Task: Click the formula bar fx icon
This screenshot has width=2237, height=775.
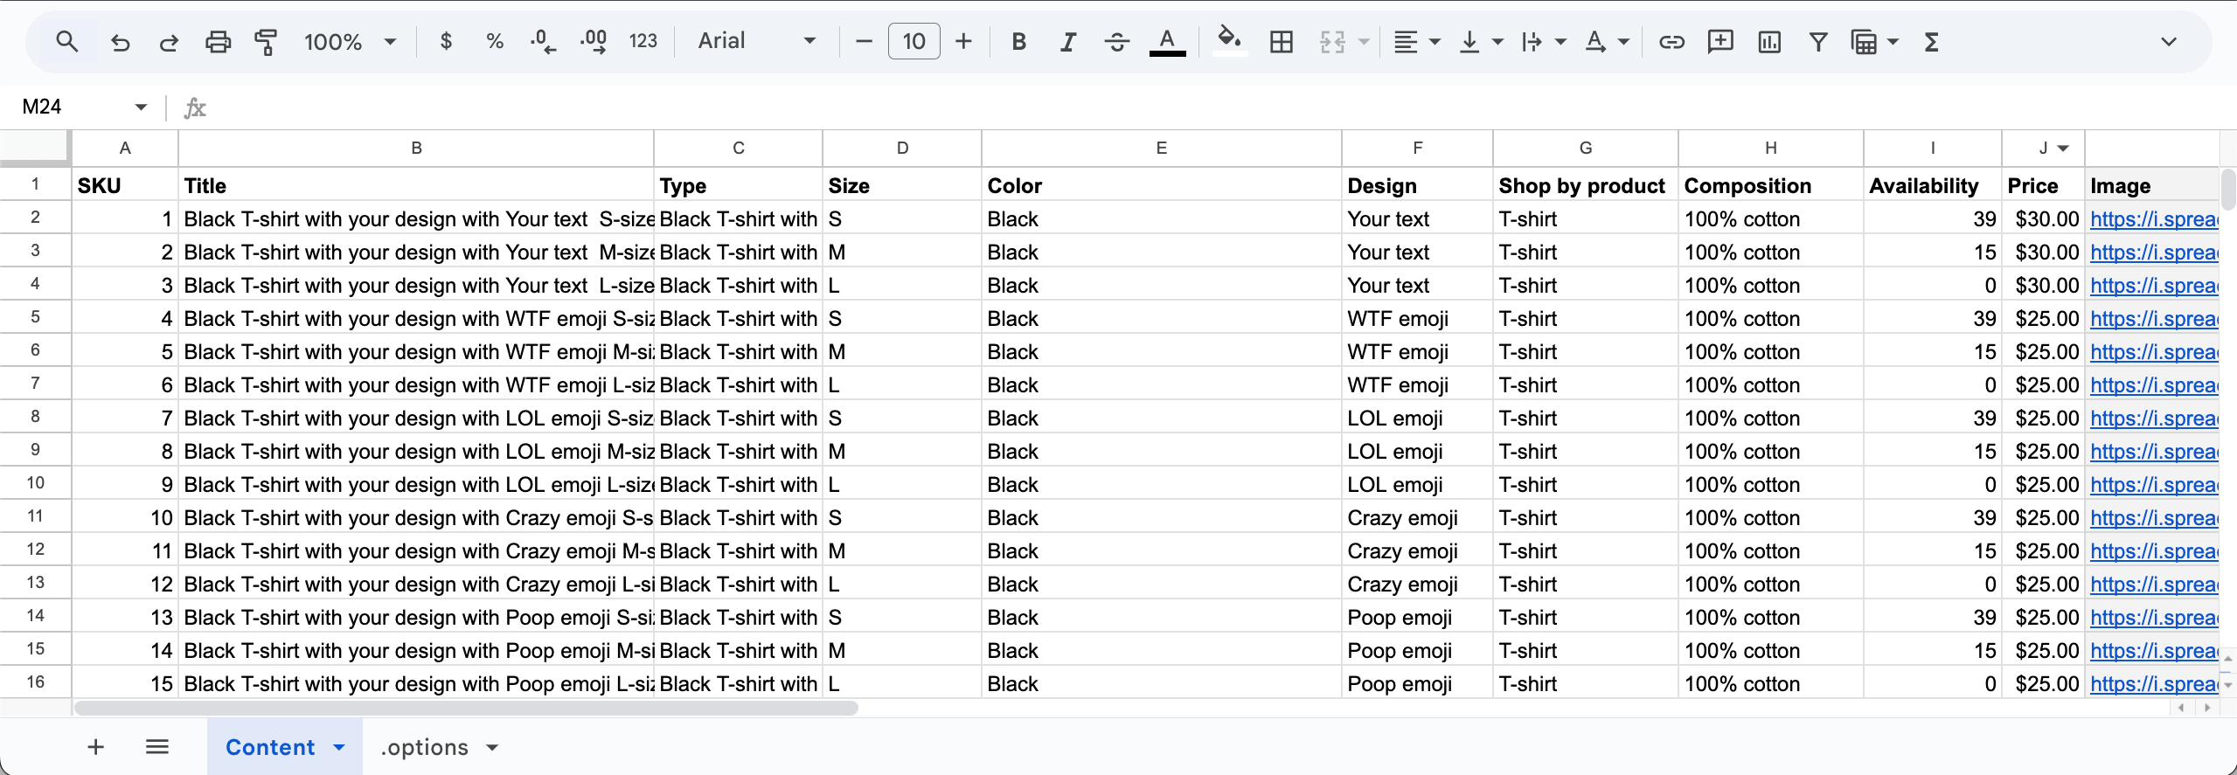Action: click(x=195, y=107)
